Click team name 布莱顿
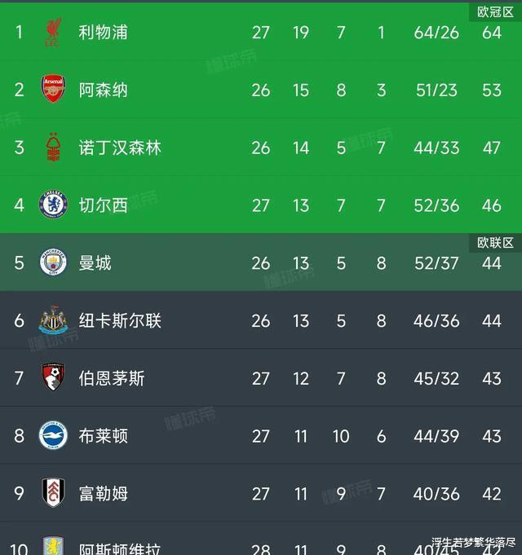The height and width of the screenshot is (555, 522). 103,435
